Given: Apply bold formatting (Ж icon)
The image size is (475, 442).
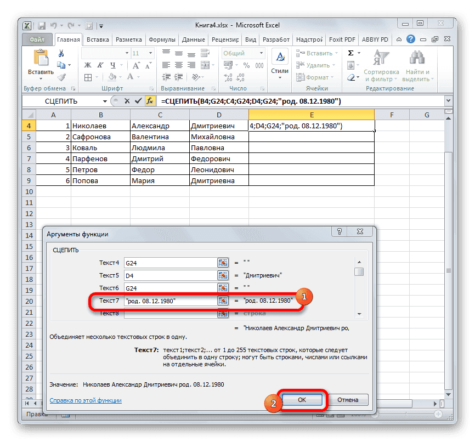Looking at the screenshot, I should 88,64.
